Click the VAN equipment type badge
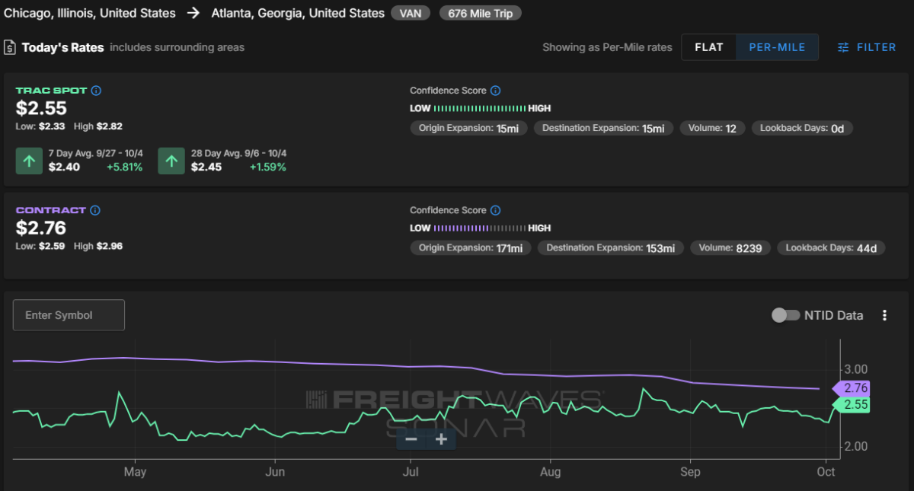The image size is (914, 491). pyautogui.click(x=411, y=14)
